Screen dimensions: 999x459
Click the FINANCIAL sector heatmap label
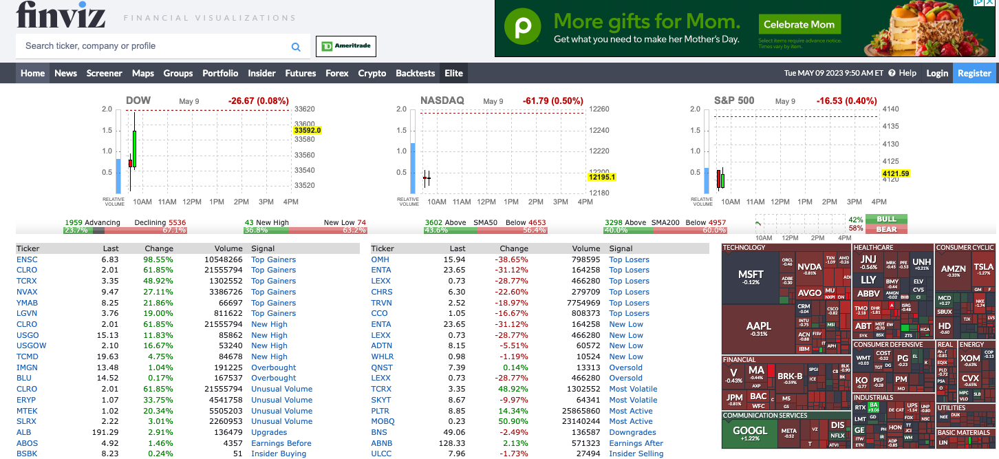[739, 359]
